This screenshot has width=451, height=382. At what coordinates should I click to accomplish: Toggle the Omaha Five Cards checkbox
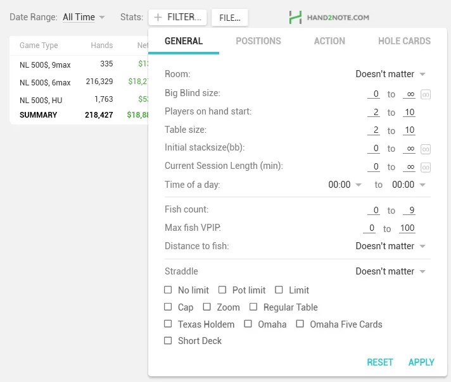click(300, 324)
